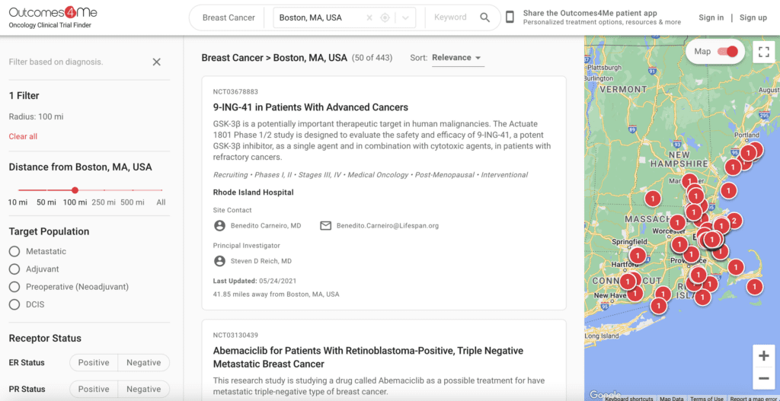Click the mobile phone app icon
The height and width of the screenshot is (401, 780).
tap(510, 17)
